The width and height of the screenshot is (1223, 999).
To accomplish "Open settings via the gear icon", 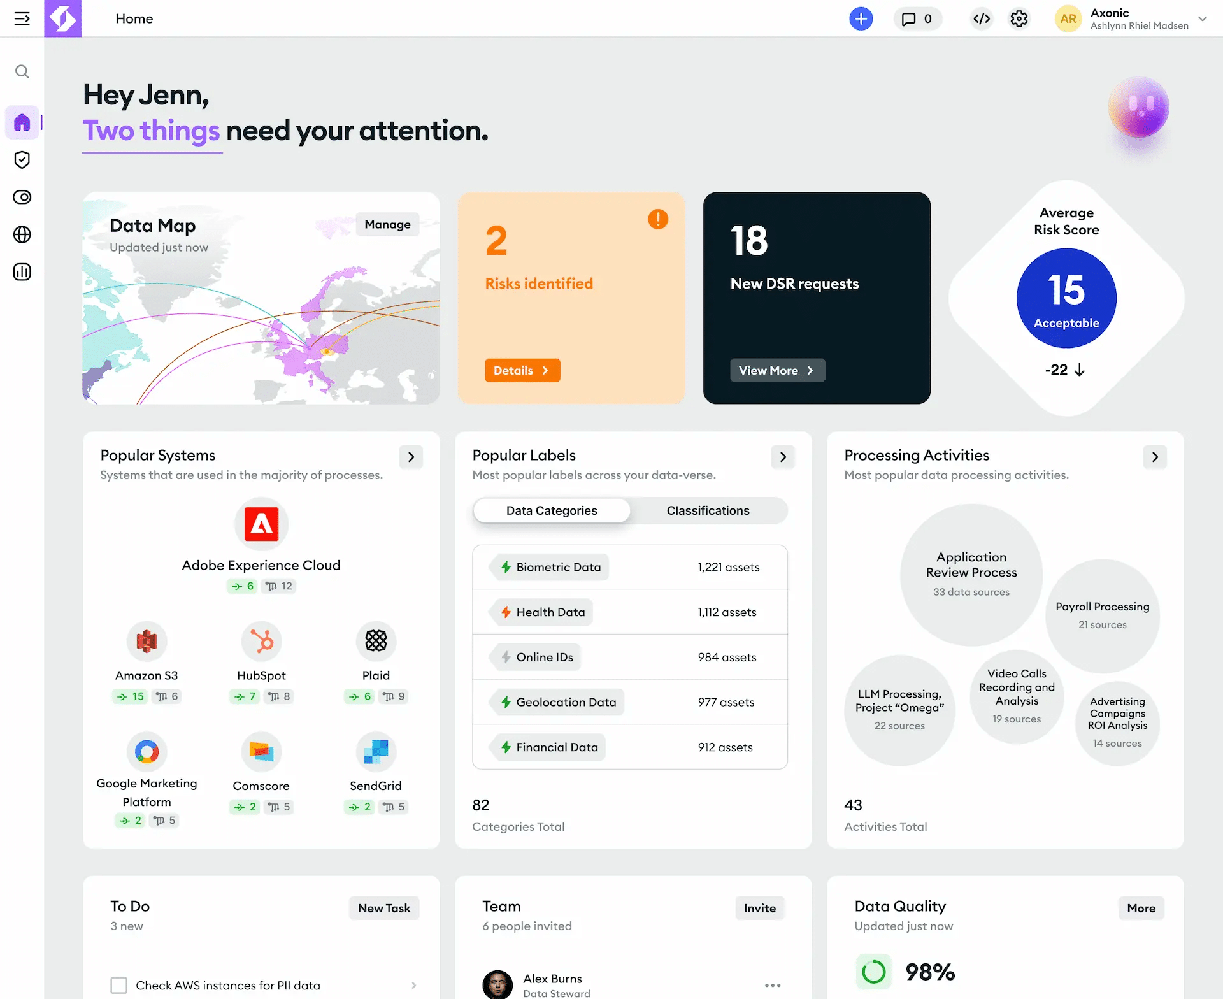I will (x=1019, y=18).
